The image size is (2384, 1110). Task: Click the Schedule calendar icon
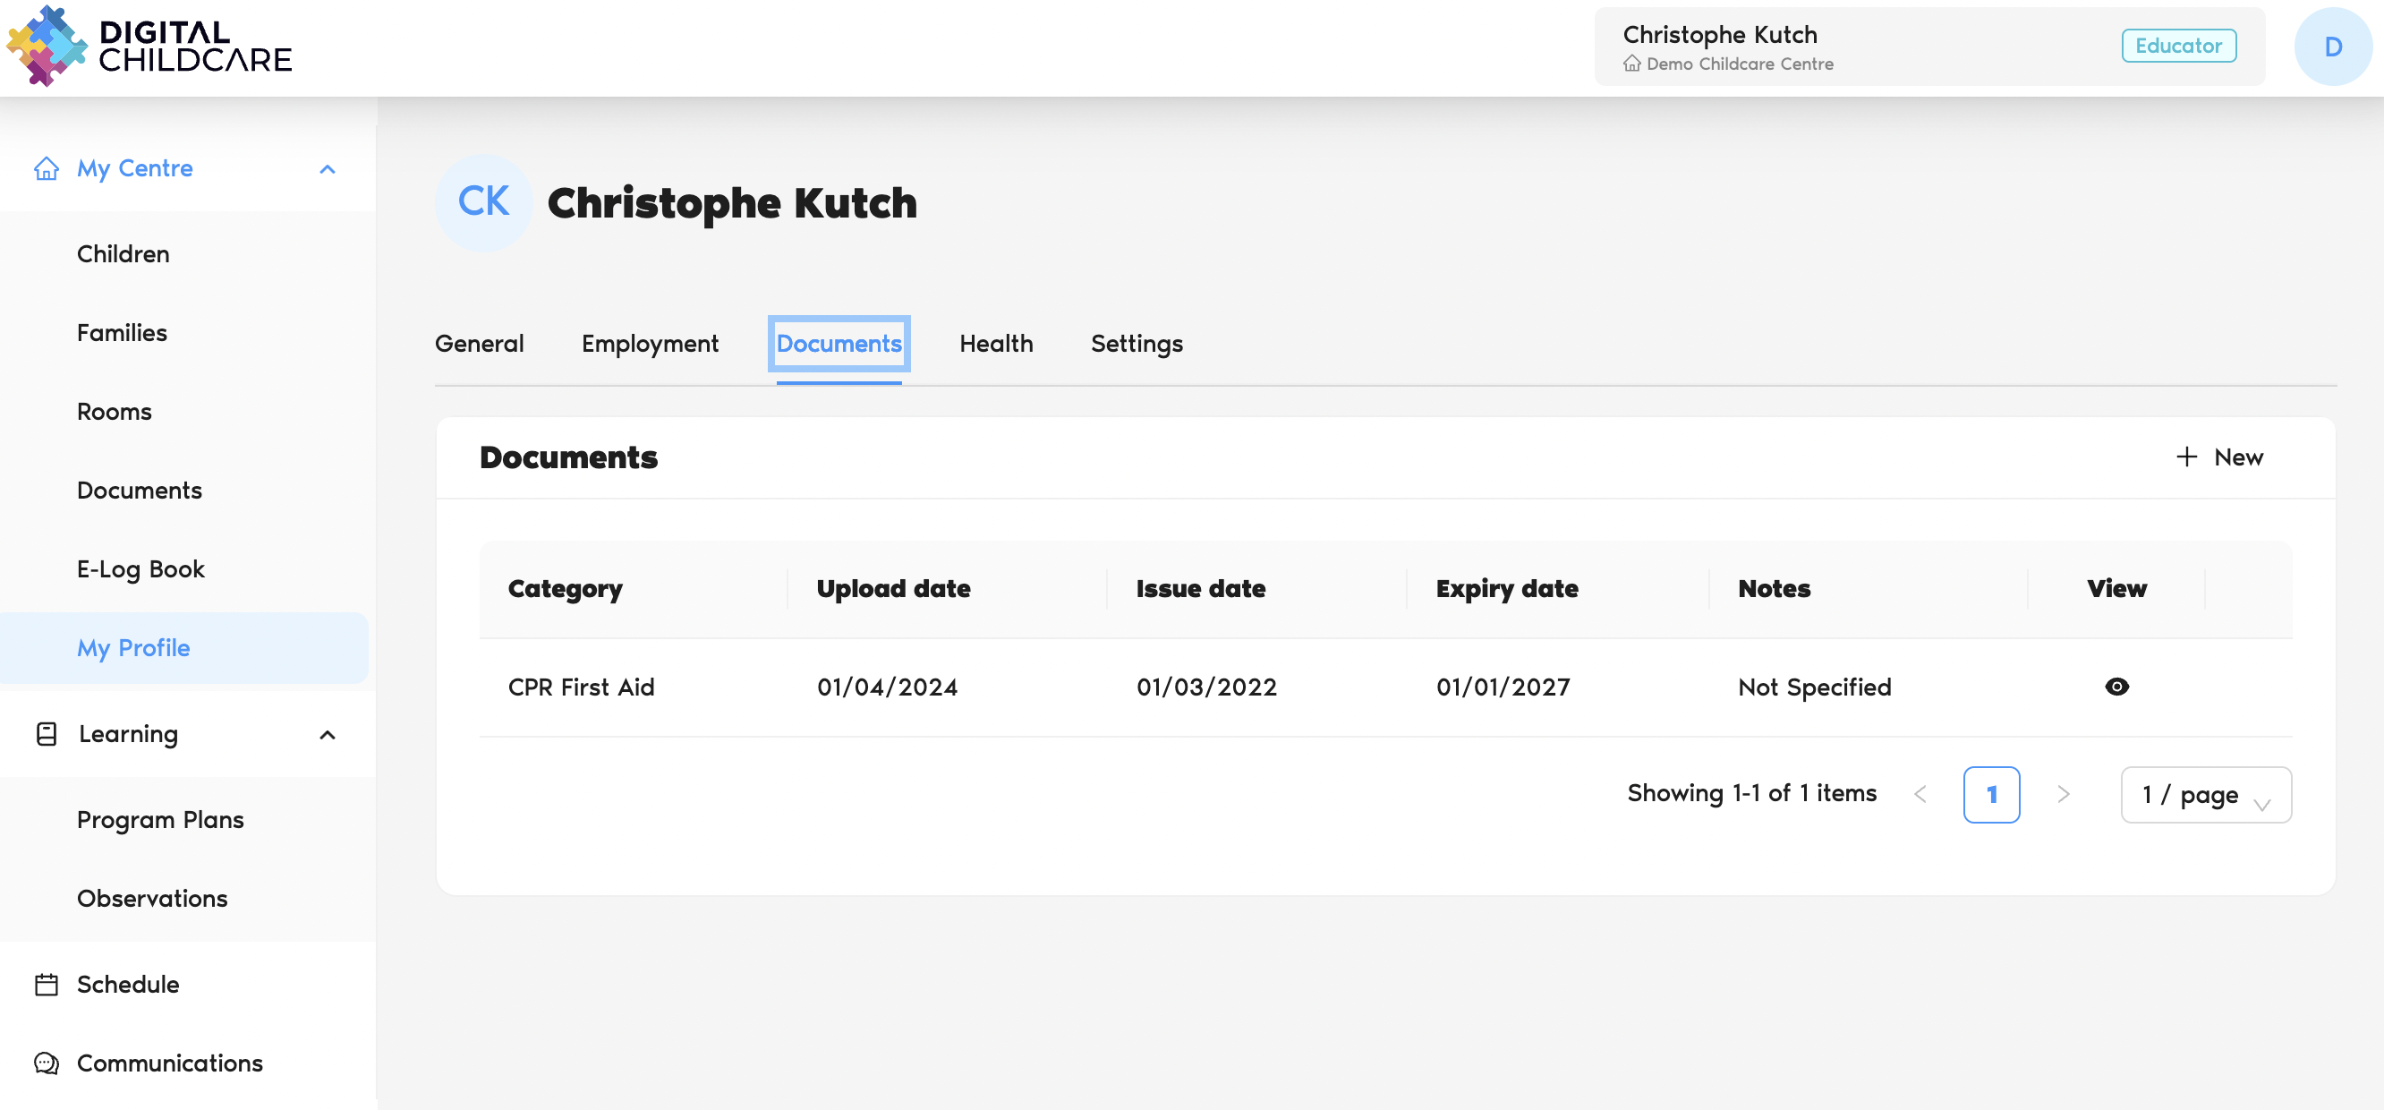[47, 984]
